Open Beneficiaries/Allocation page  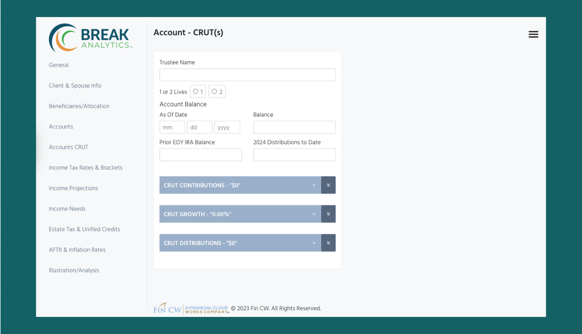(x=79, y=106)
